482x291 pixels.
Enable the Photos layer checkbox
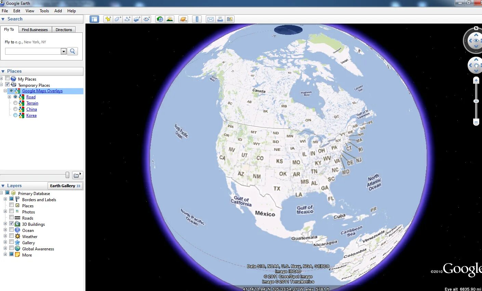[11, 211]
